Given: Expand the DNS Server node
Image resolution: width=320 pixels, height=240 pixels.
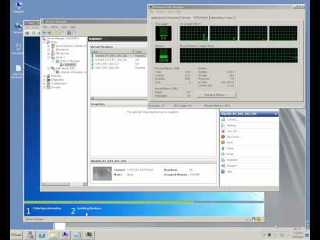Looking at the screenshot, I should click(x=49, y=49).
